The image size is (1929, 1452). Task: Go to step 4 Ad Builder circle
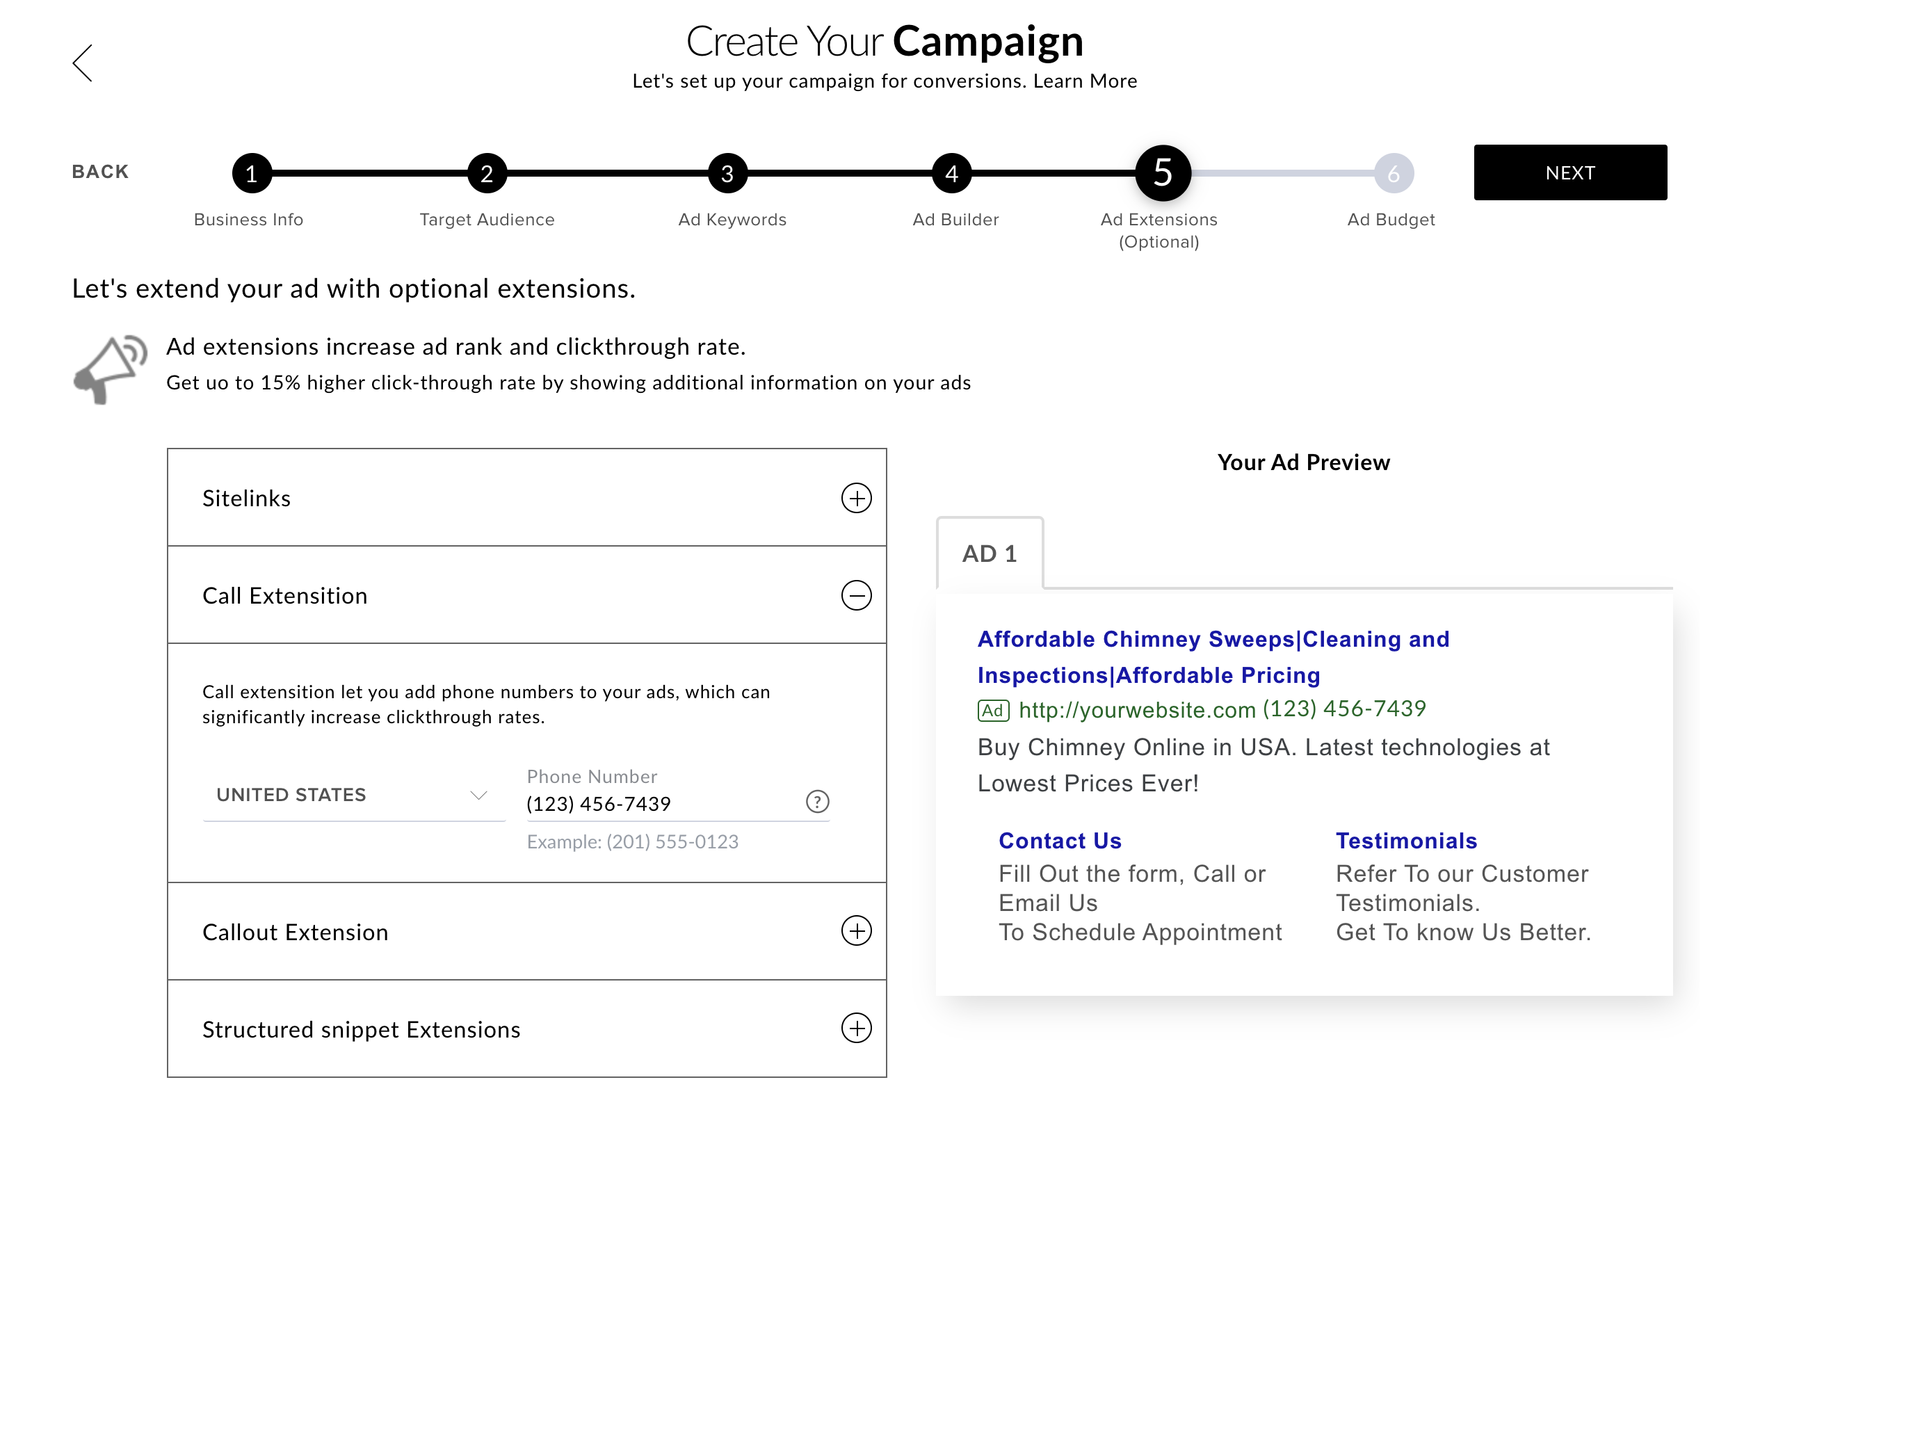click(951, 174)
